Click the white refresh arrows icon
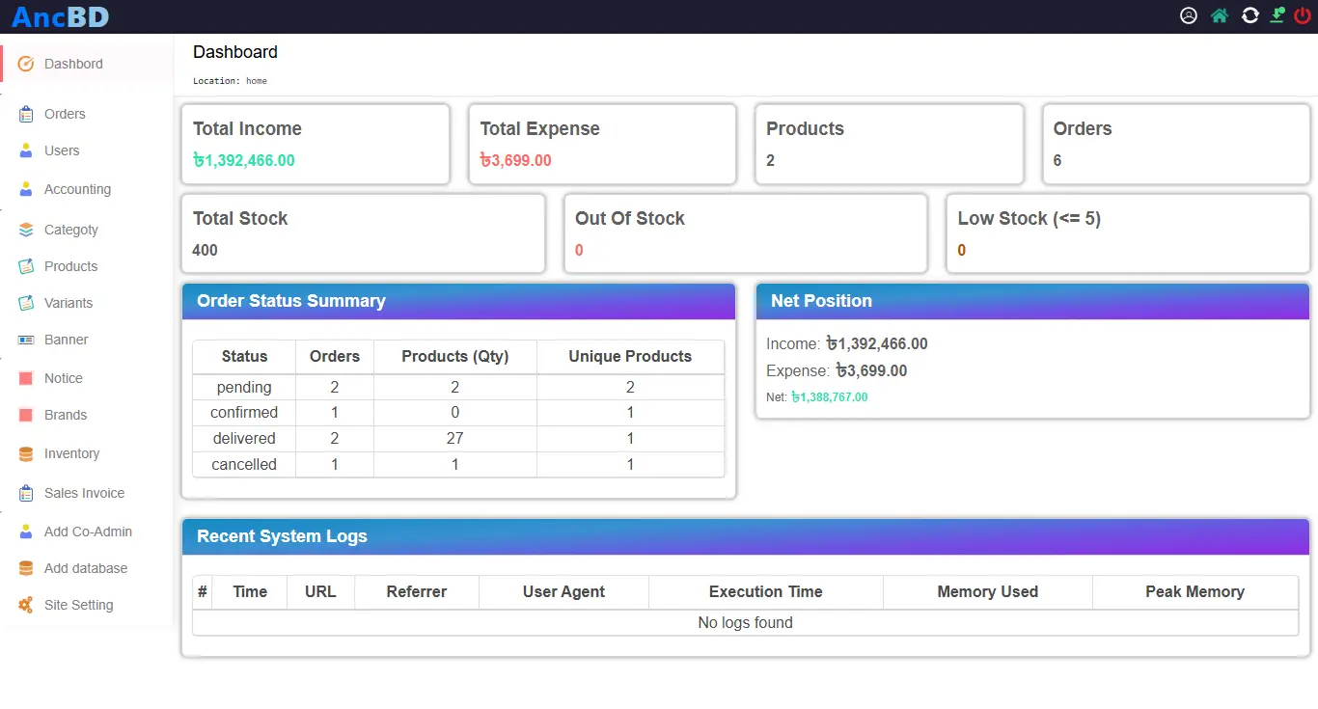1318x709 pixels. point(1249,15)
